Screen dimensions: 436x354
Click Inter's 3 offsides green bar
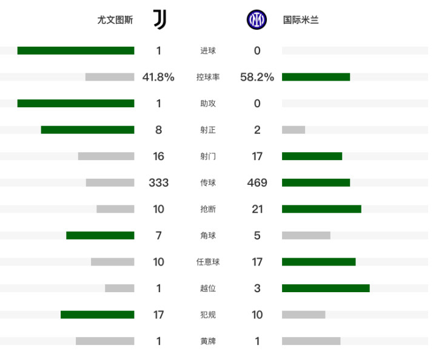coord(326,288)
